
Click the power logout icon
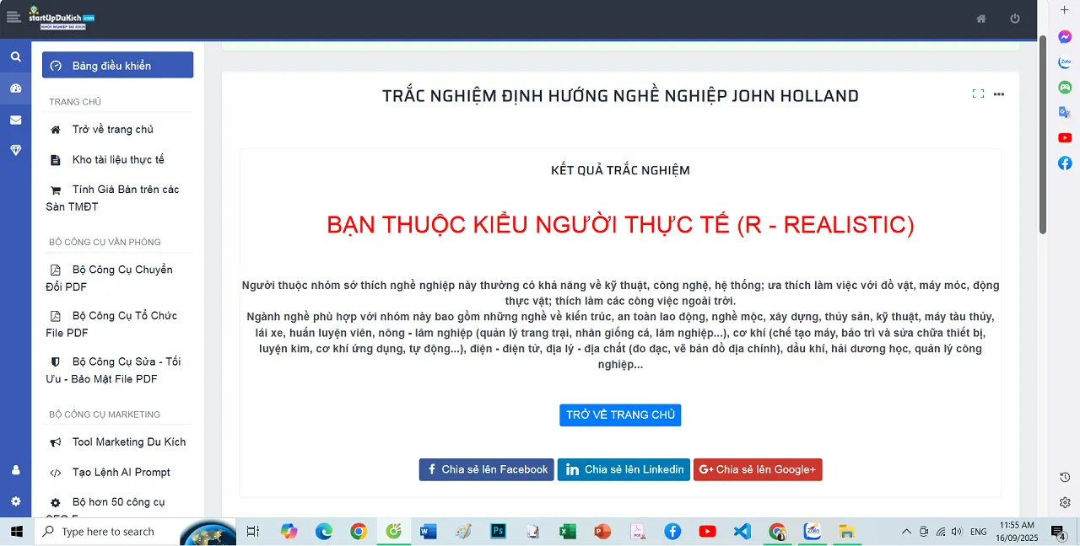1015,19
